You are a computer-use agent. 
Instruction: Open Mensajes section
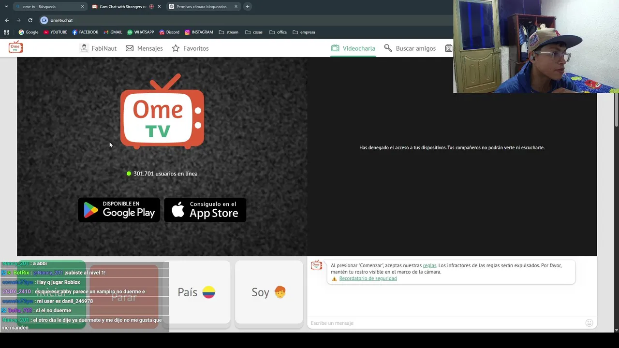click(144, 48)
